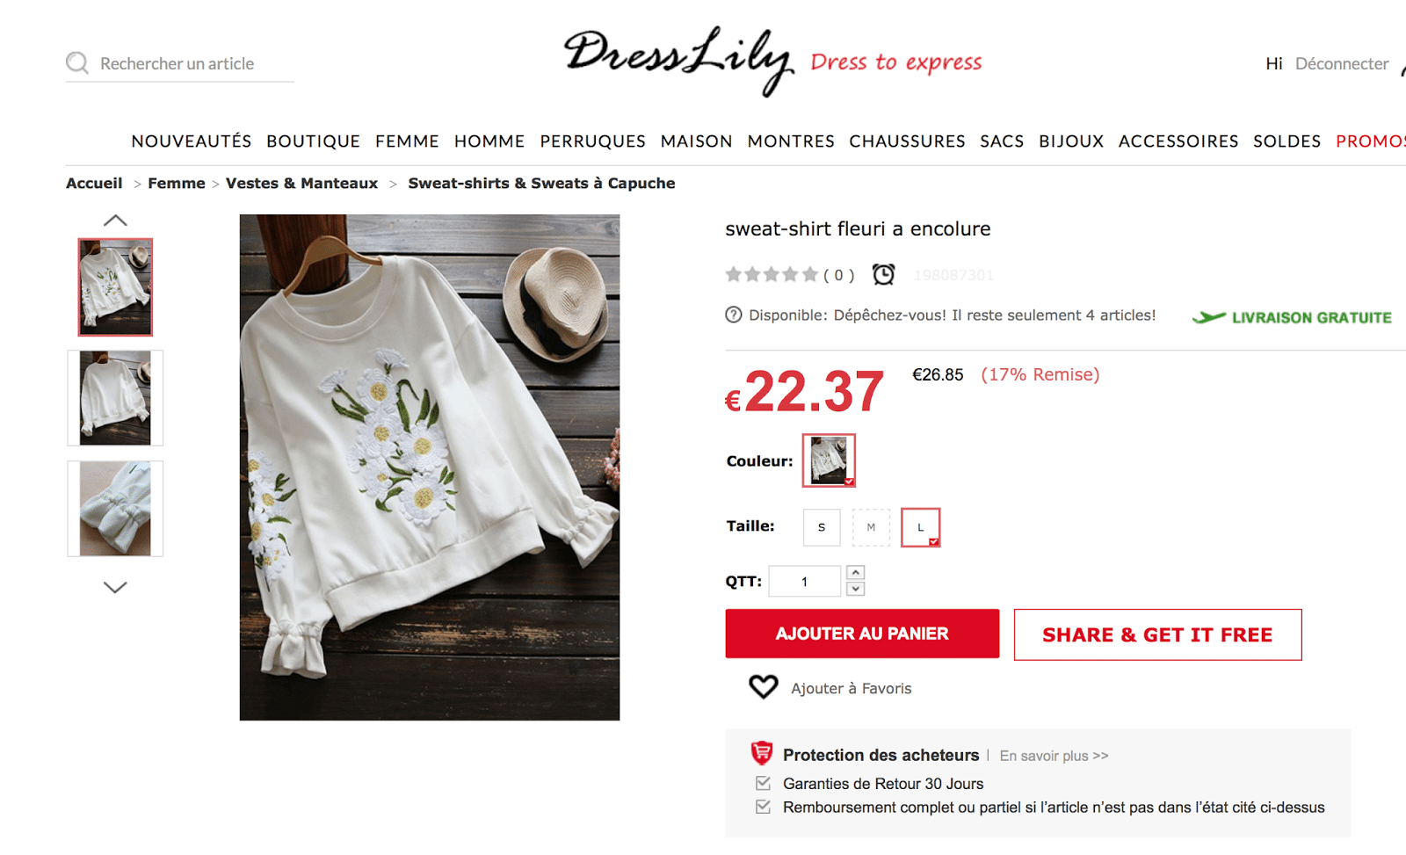Image resolution: width=1406 pixels, height=855 pixels.
Task: Show next thumbnails with down chevron
Action: click(x=115, y=587)
